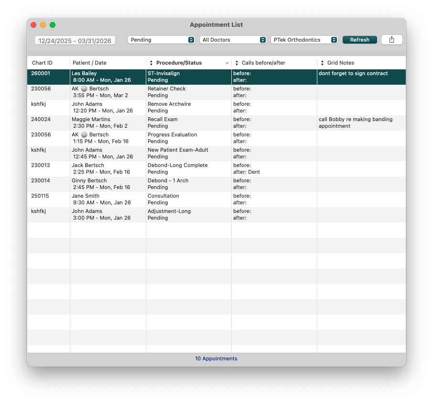This screenshot has height=402, width=433.
Task: Click the chevron in the Procedure/Status header
Action: click(x=227, y=63)
